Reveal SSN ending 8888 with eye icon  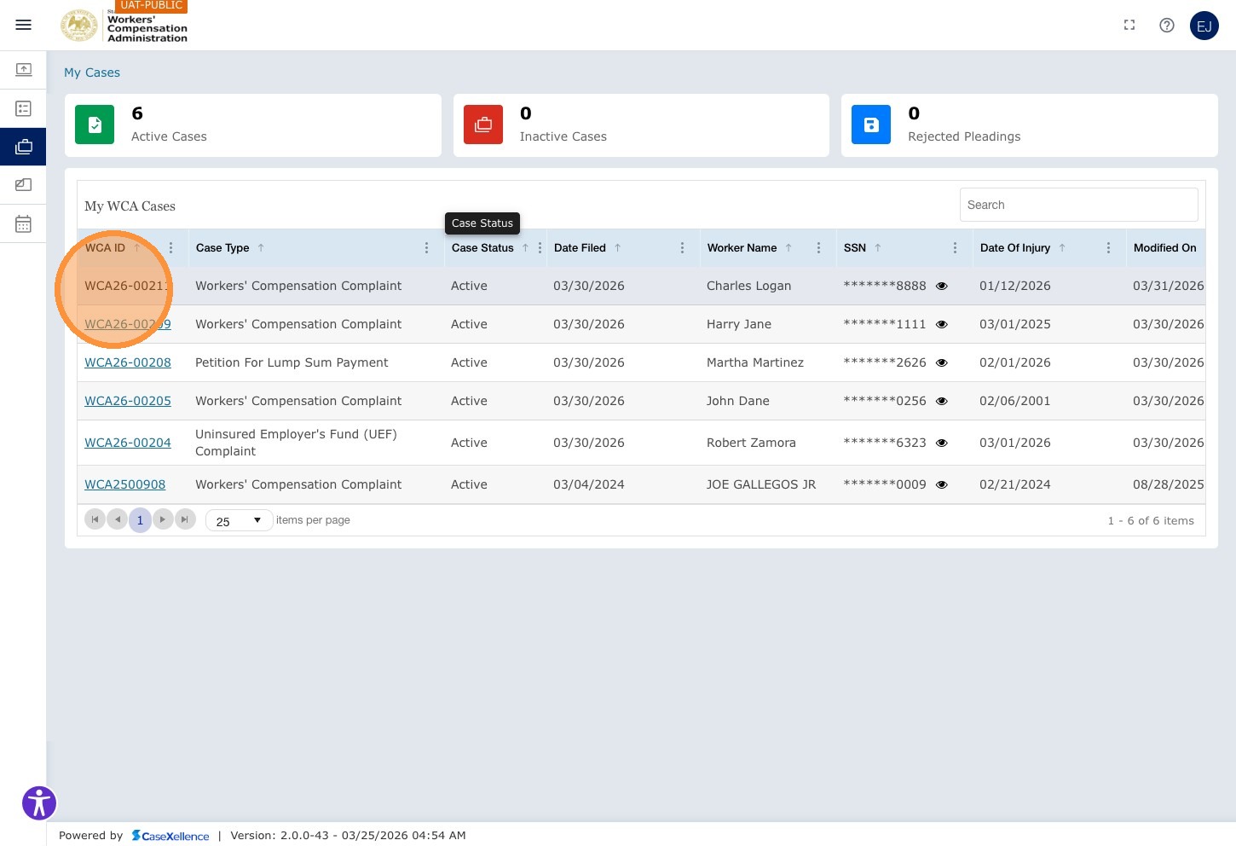[x=942, y=287]
